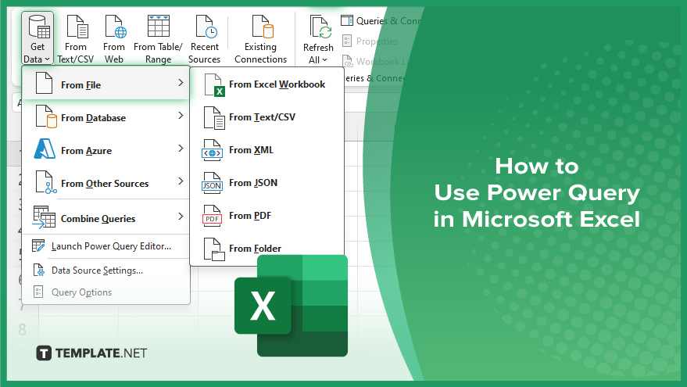Select From Table/Range in the ribbon
687x387 pixels.
[x=158, y=38]
